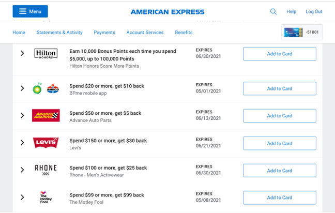Viewport: 335px width, 213px height.
Task: Click the Levi's logo
Action: 45,143
